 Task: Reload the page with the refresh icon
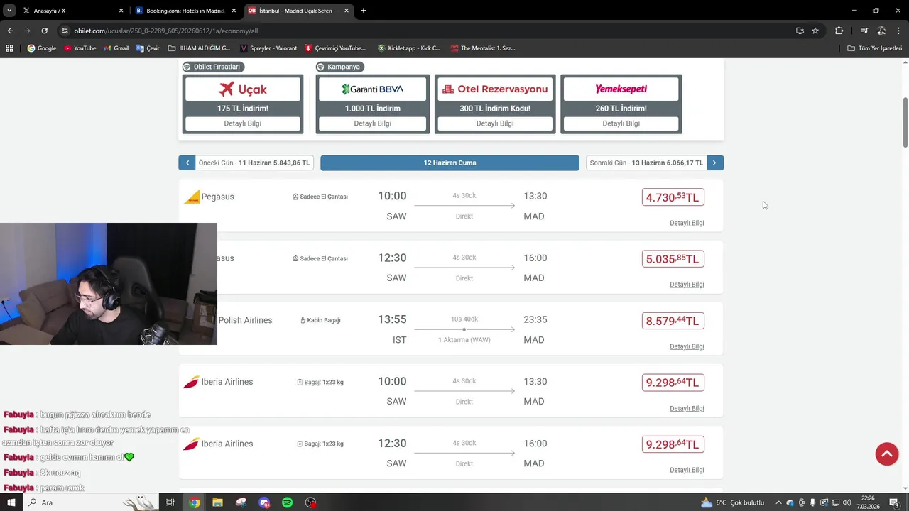44,31
